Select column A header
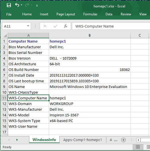Image resolution: width=150 pixels, height=151 pixels. coord(28,35)
